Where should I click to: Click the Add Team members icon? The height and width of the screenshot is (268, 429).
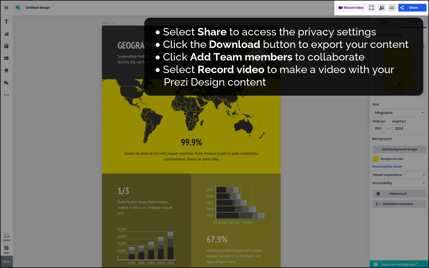(x=382, y=8)
